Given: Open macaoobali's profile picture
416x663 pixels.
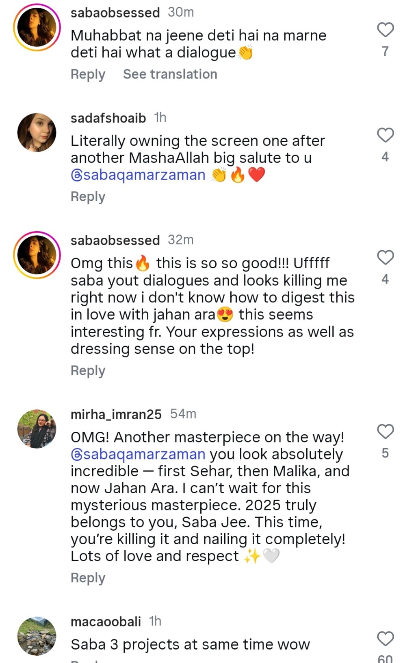Looking at the screenshot, I should point(37,636).
